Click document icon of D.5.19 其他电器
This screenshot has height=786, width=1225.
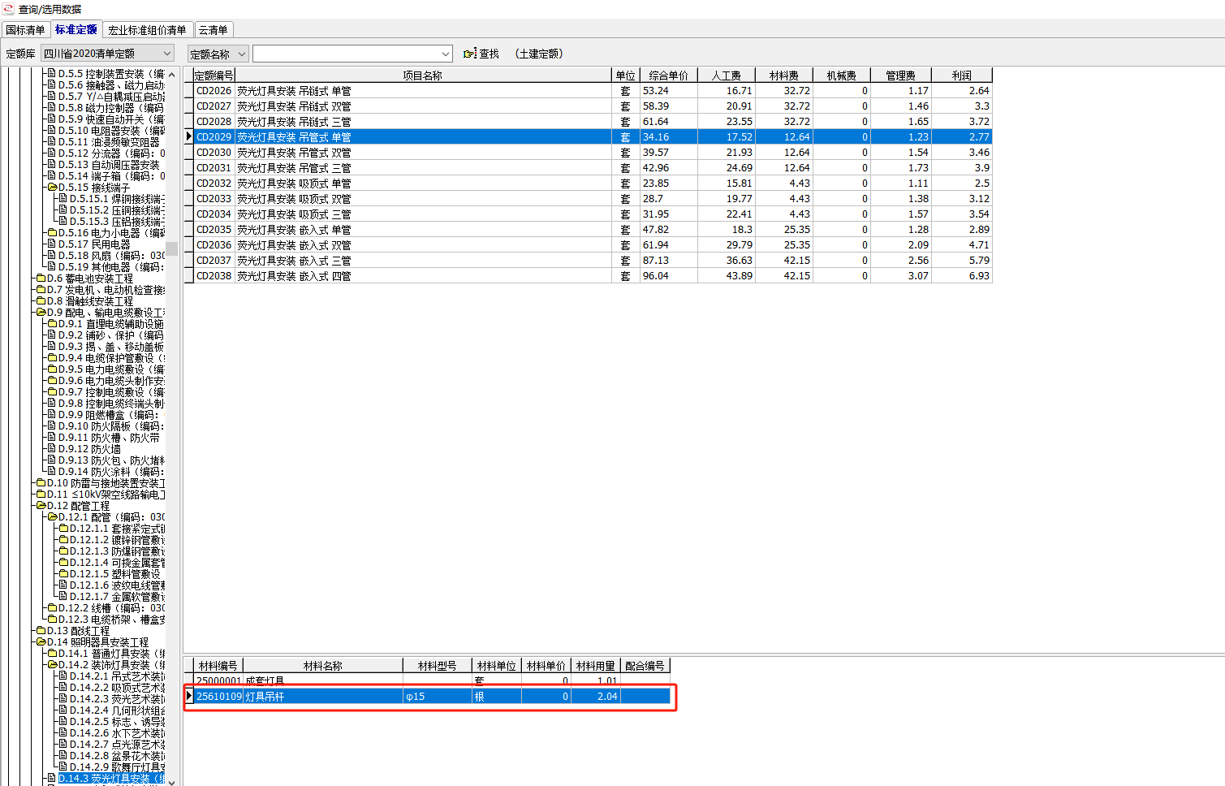click(52, 266)
